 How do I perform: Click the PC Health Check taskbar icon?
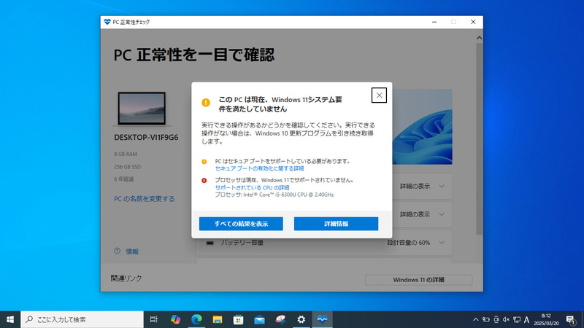322,319
